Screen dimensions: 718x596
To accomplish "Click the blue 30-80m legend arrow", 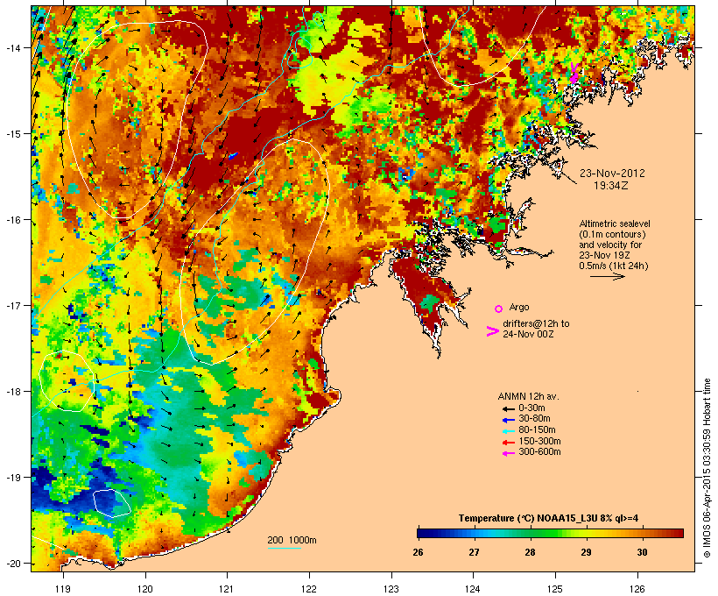I will pos(508,420).
